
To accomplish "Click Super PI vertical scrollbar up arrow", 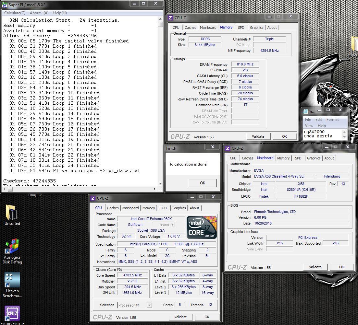I will [x=160, y=19].
